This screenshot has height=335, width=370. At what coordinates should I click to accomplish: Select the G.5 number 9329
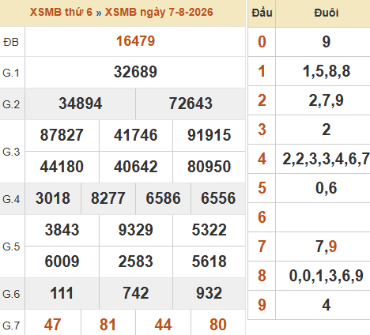[x=135, y=230]
